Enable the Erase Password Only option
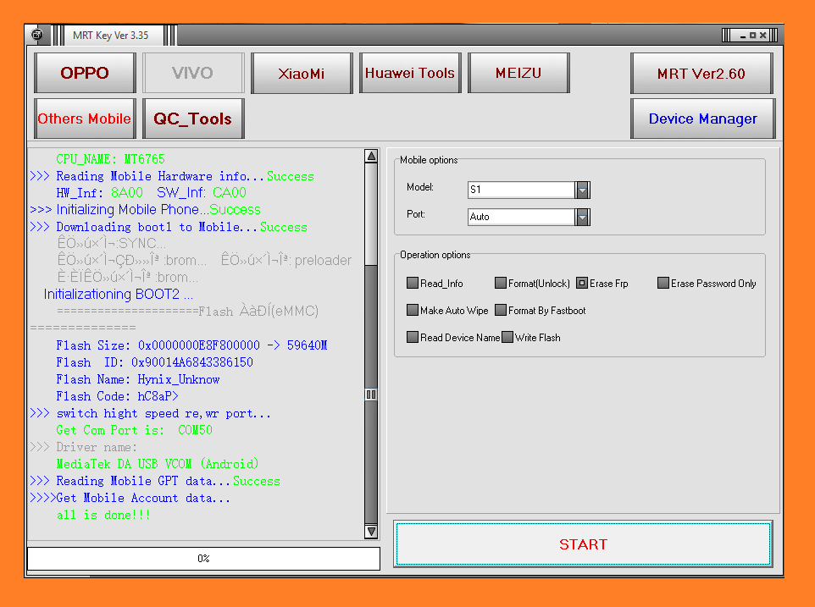The height and width of the screenshot is (607, 815). (663, 284)
